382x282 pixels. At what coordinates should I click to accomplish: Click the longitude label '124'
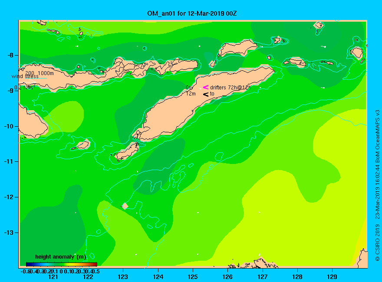tap(158, 277)
